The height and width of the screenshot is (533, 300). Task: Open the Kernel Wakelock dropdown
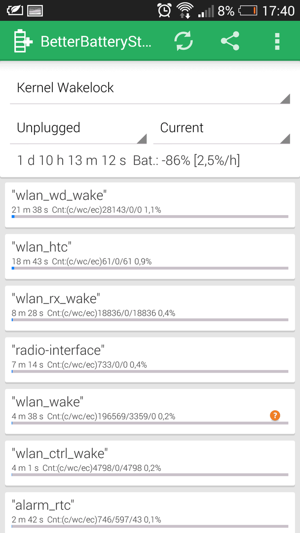pyautogui.click(x=150, y=88)
